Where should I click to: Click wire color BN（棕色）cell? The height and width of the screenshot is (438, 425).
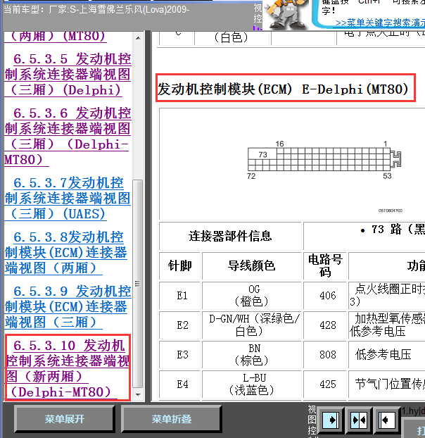click(x=252, y=355)
